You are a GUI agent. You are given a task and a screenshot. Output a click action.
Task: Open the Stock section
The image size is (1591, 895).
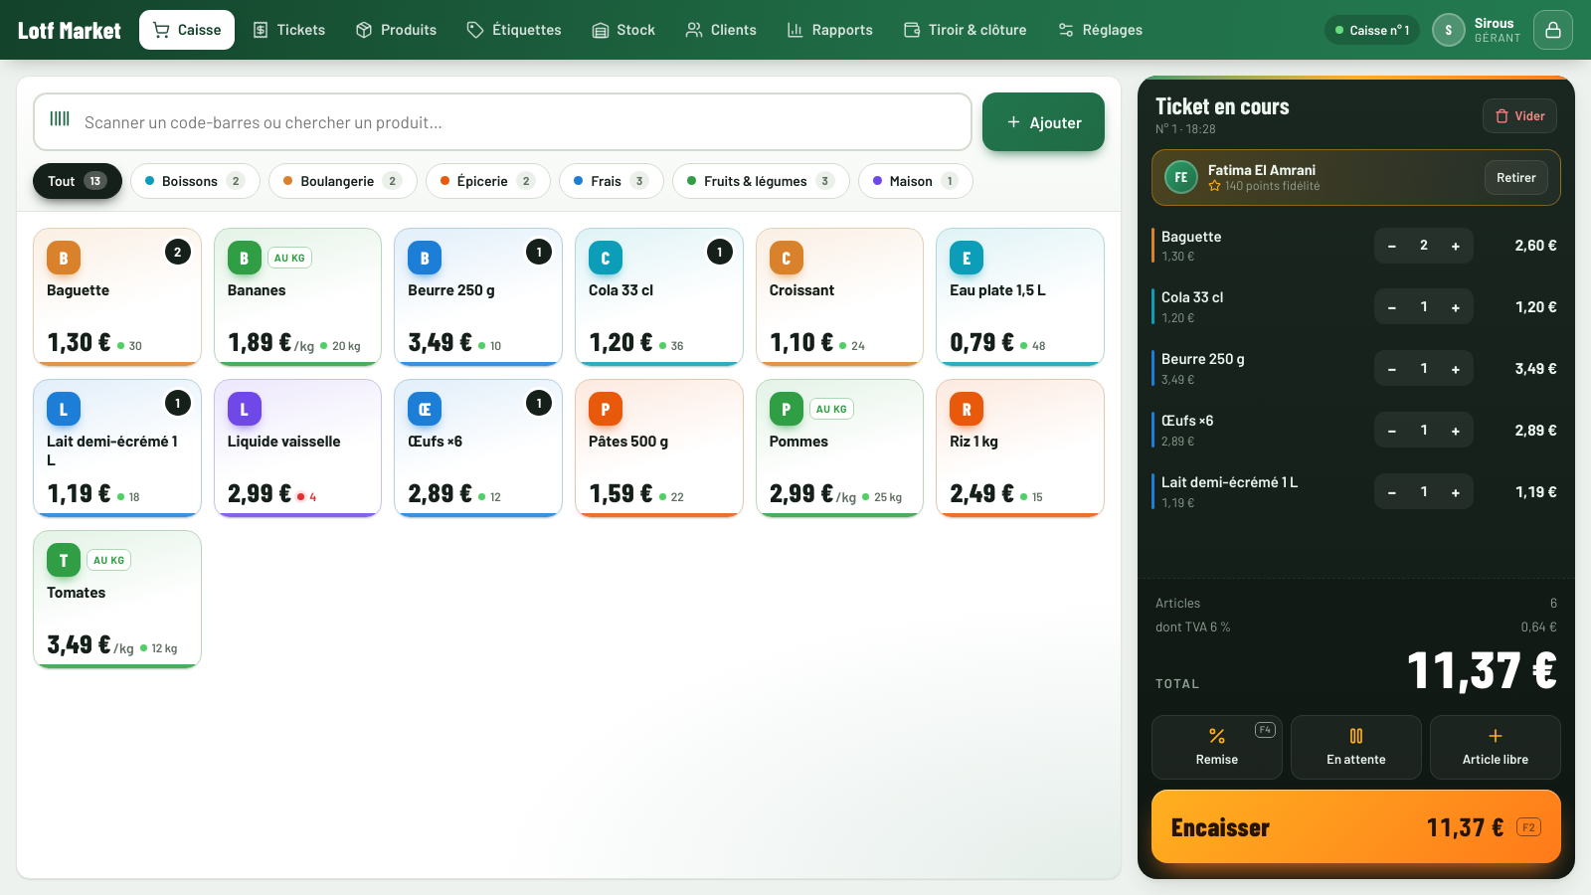[x=623, y=30]
